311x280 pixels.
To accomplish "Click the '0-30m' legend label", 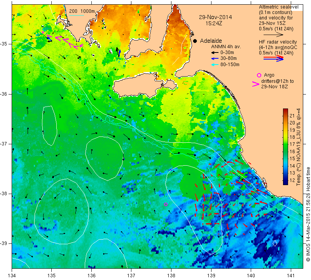I will point(227,52).
